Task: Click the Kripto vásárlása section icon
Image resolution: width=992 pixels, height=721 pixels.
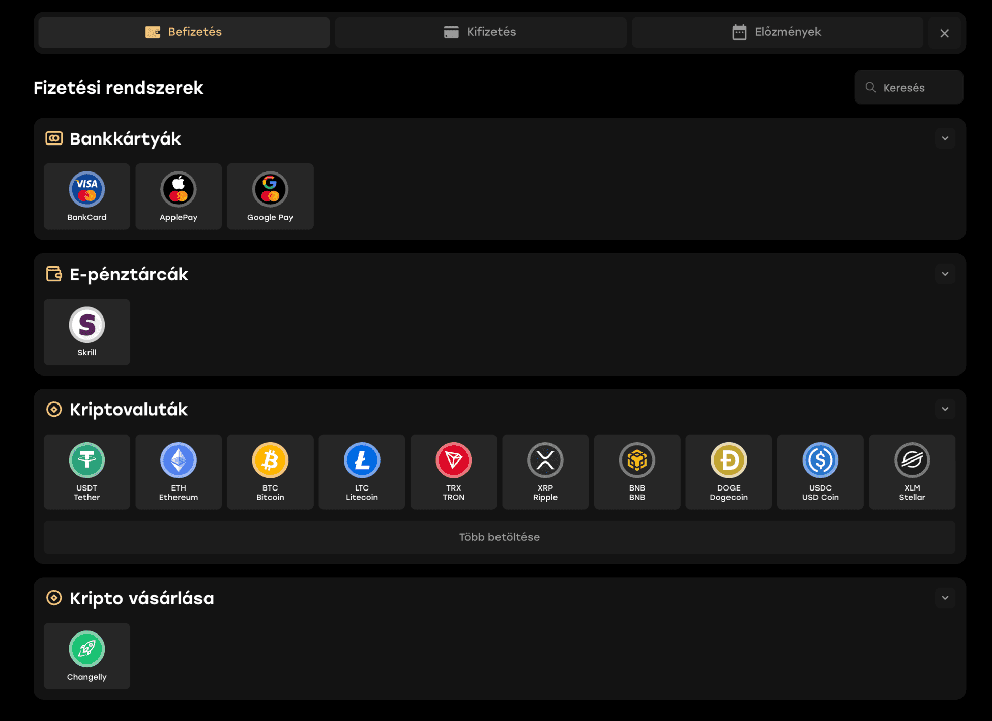Action: pyautogui.click(x=54, y=598)
